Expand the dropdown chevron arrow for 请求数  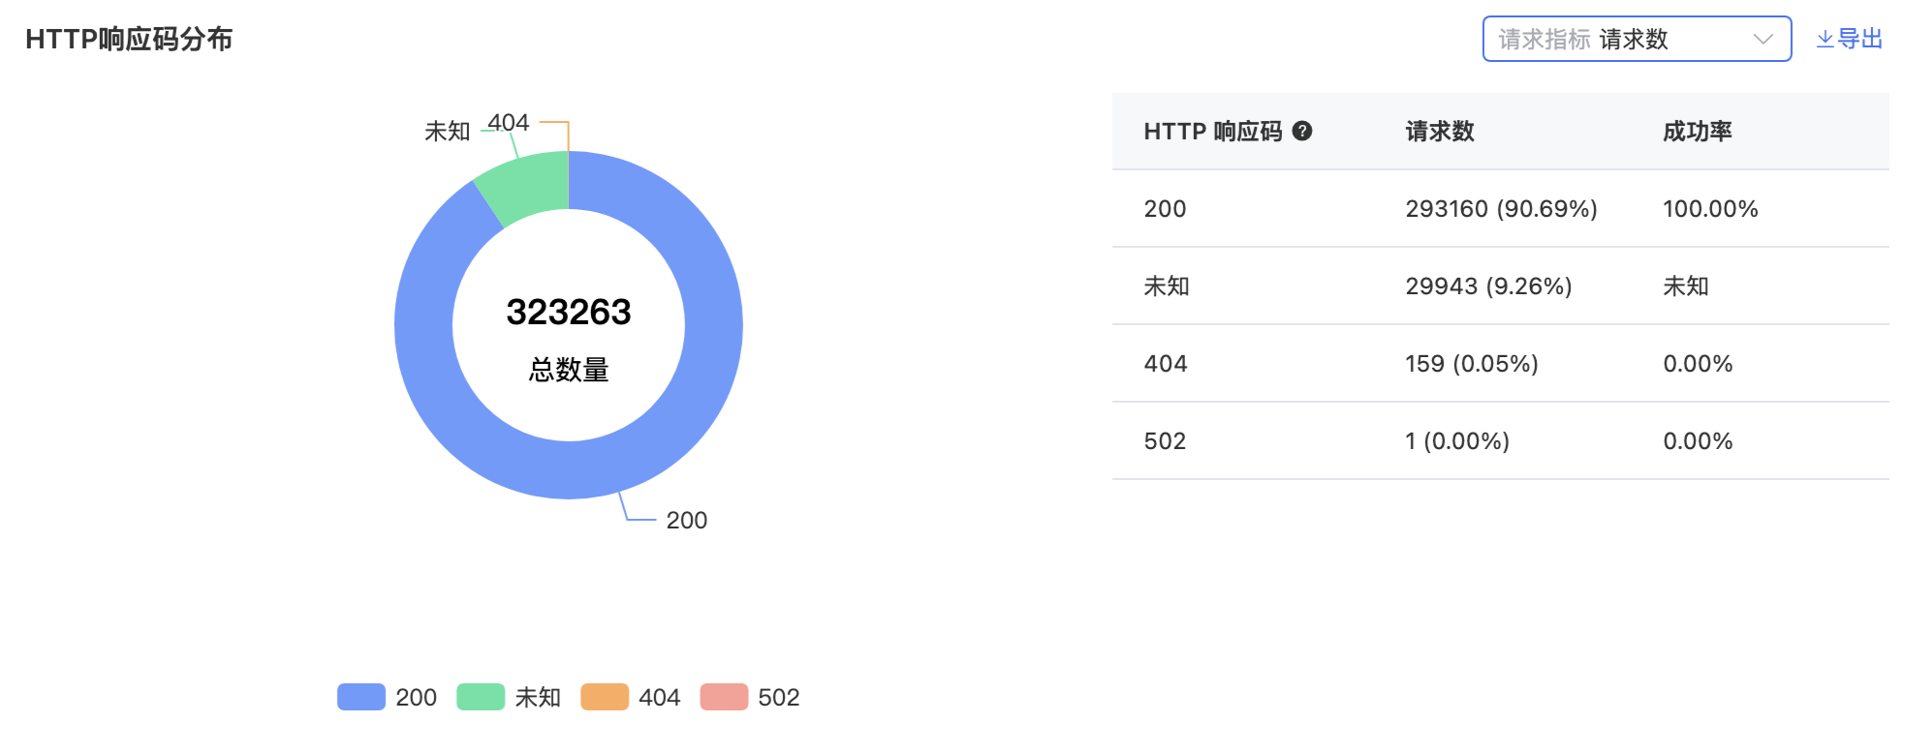pos(1763,39)
